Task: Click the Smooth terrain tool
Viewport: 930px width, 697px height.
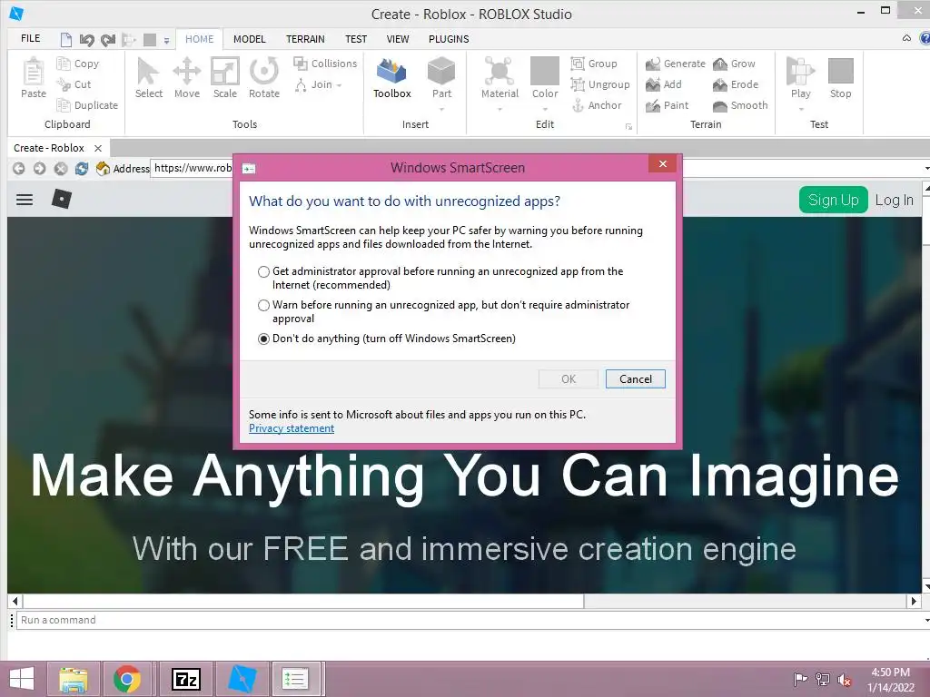Action: (740, 105)
